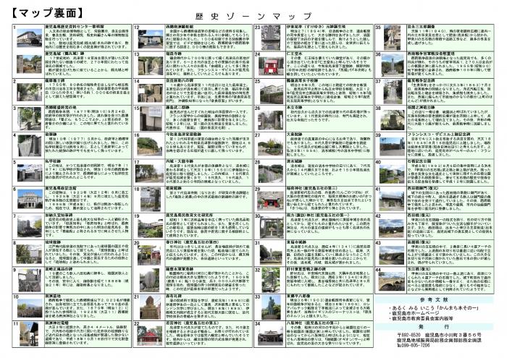The image size is (507, 358).
Task: Click the gate photo in entry 41
Action: [x=392, y=201]
